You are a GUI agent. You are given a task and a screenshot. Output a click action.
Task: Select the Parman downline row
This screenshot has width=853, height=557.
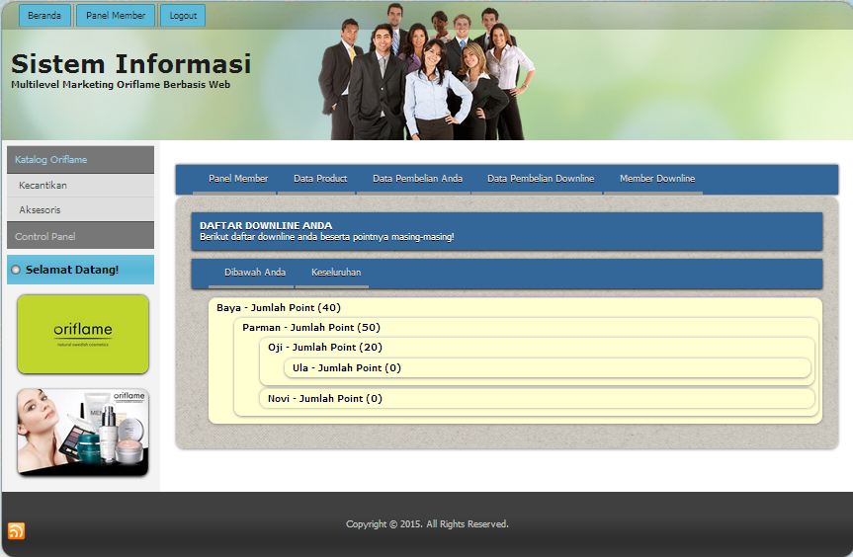click(311, 327)
